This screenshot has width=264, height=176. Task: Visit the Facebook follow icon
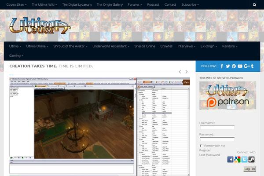pyautogui.click(x=222, y=66)
